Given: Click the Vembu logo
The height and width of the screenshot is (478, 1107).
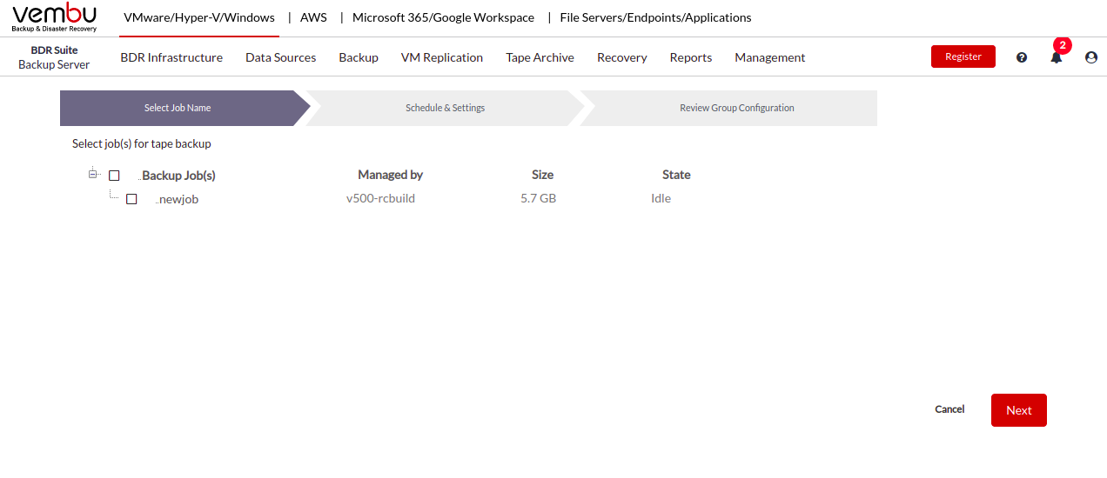Looking at the screenshot, I should tap(55, 17).
